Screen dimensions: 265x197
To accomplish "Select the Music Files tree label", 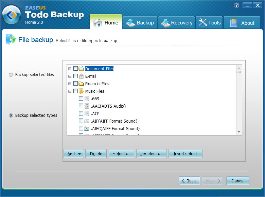I will pyautogui.click(x=95, y=91).
